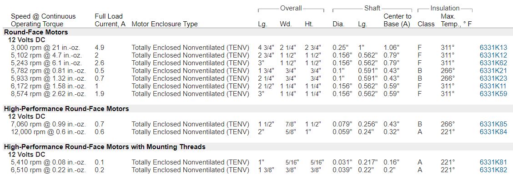Open part number 6331K12 link

point(493,55)
